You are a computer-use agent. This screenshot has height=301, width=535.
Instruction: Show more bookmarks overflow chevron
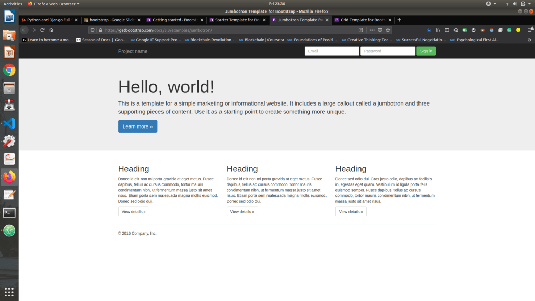click(x=529, y=40)
